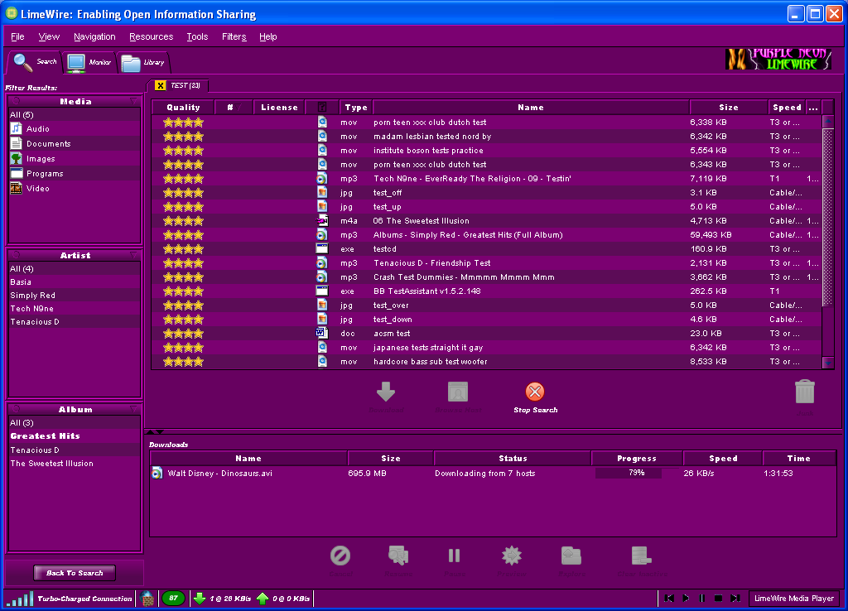Click the results scrollbar down arrow
The height and width of the screenshot is (611, 848).
point(827,363)
